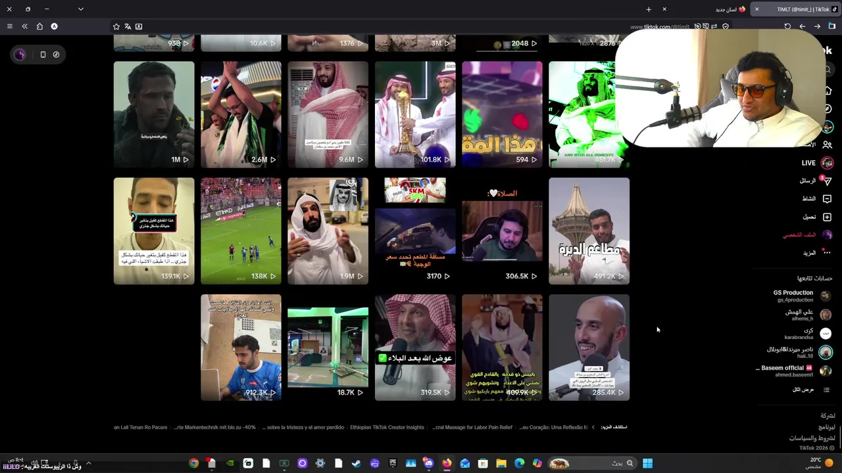Open the 101.8K trophy video
Viewport: 842px width, 473px height.
[415, 115]
